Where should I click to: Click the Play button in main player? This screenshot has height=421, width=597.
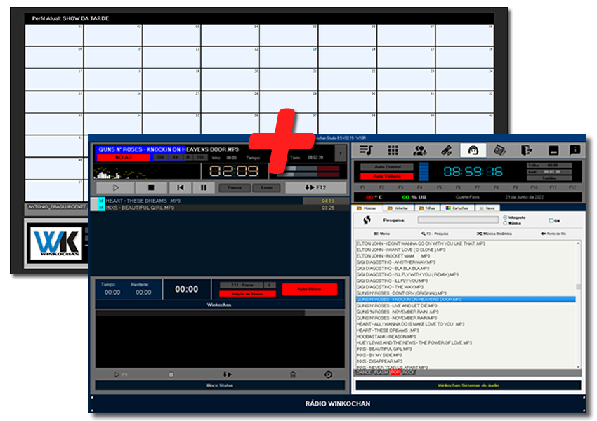click(116, 187)
